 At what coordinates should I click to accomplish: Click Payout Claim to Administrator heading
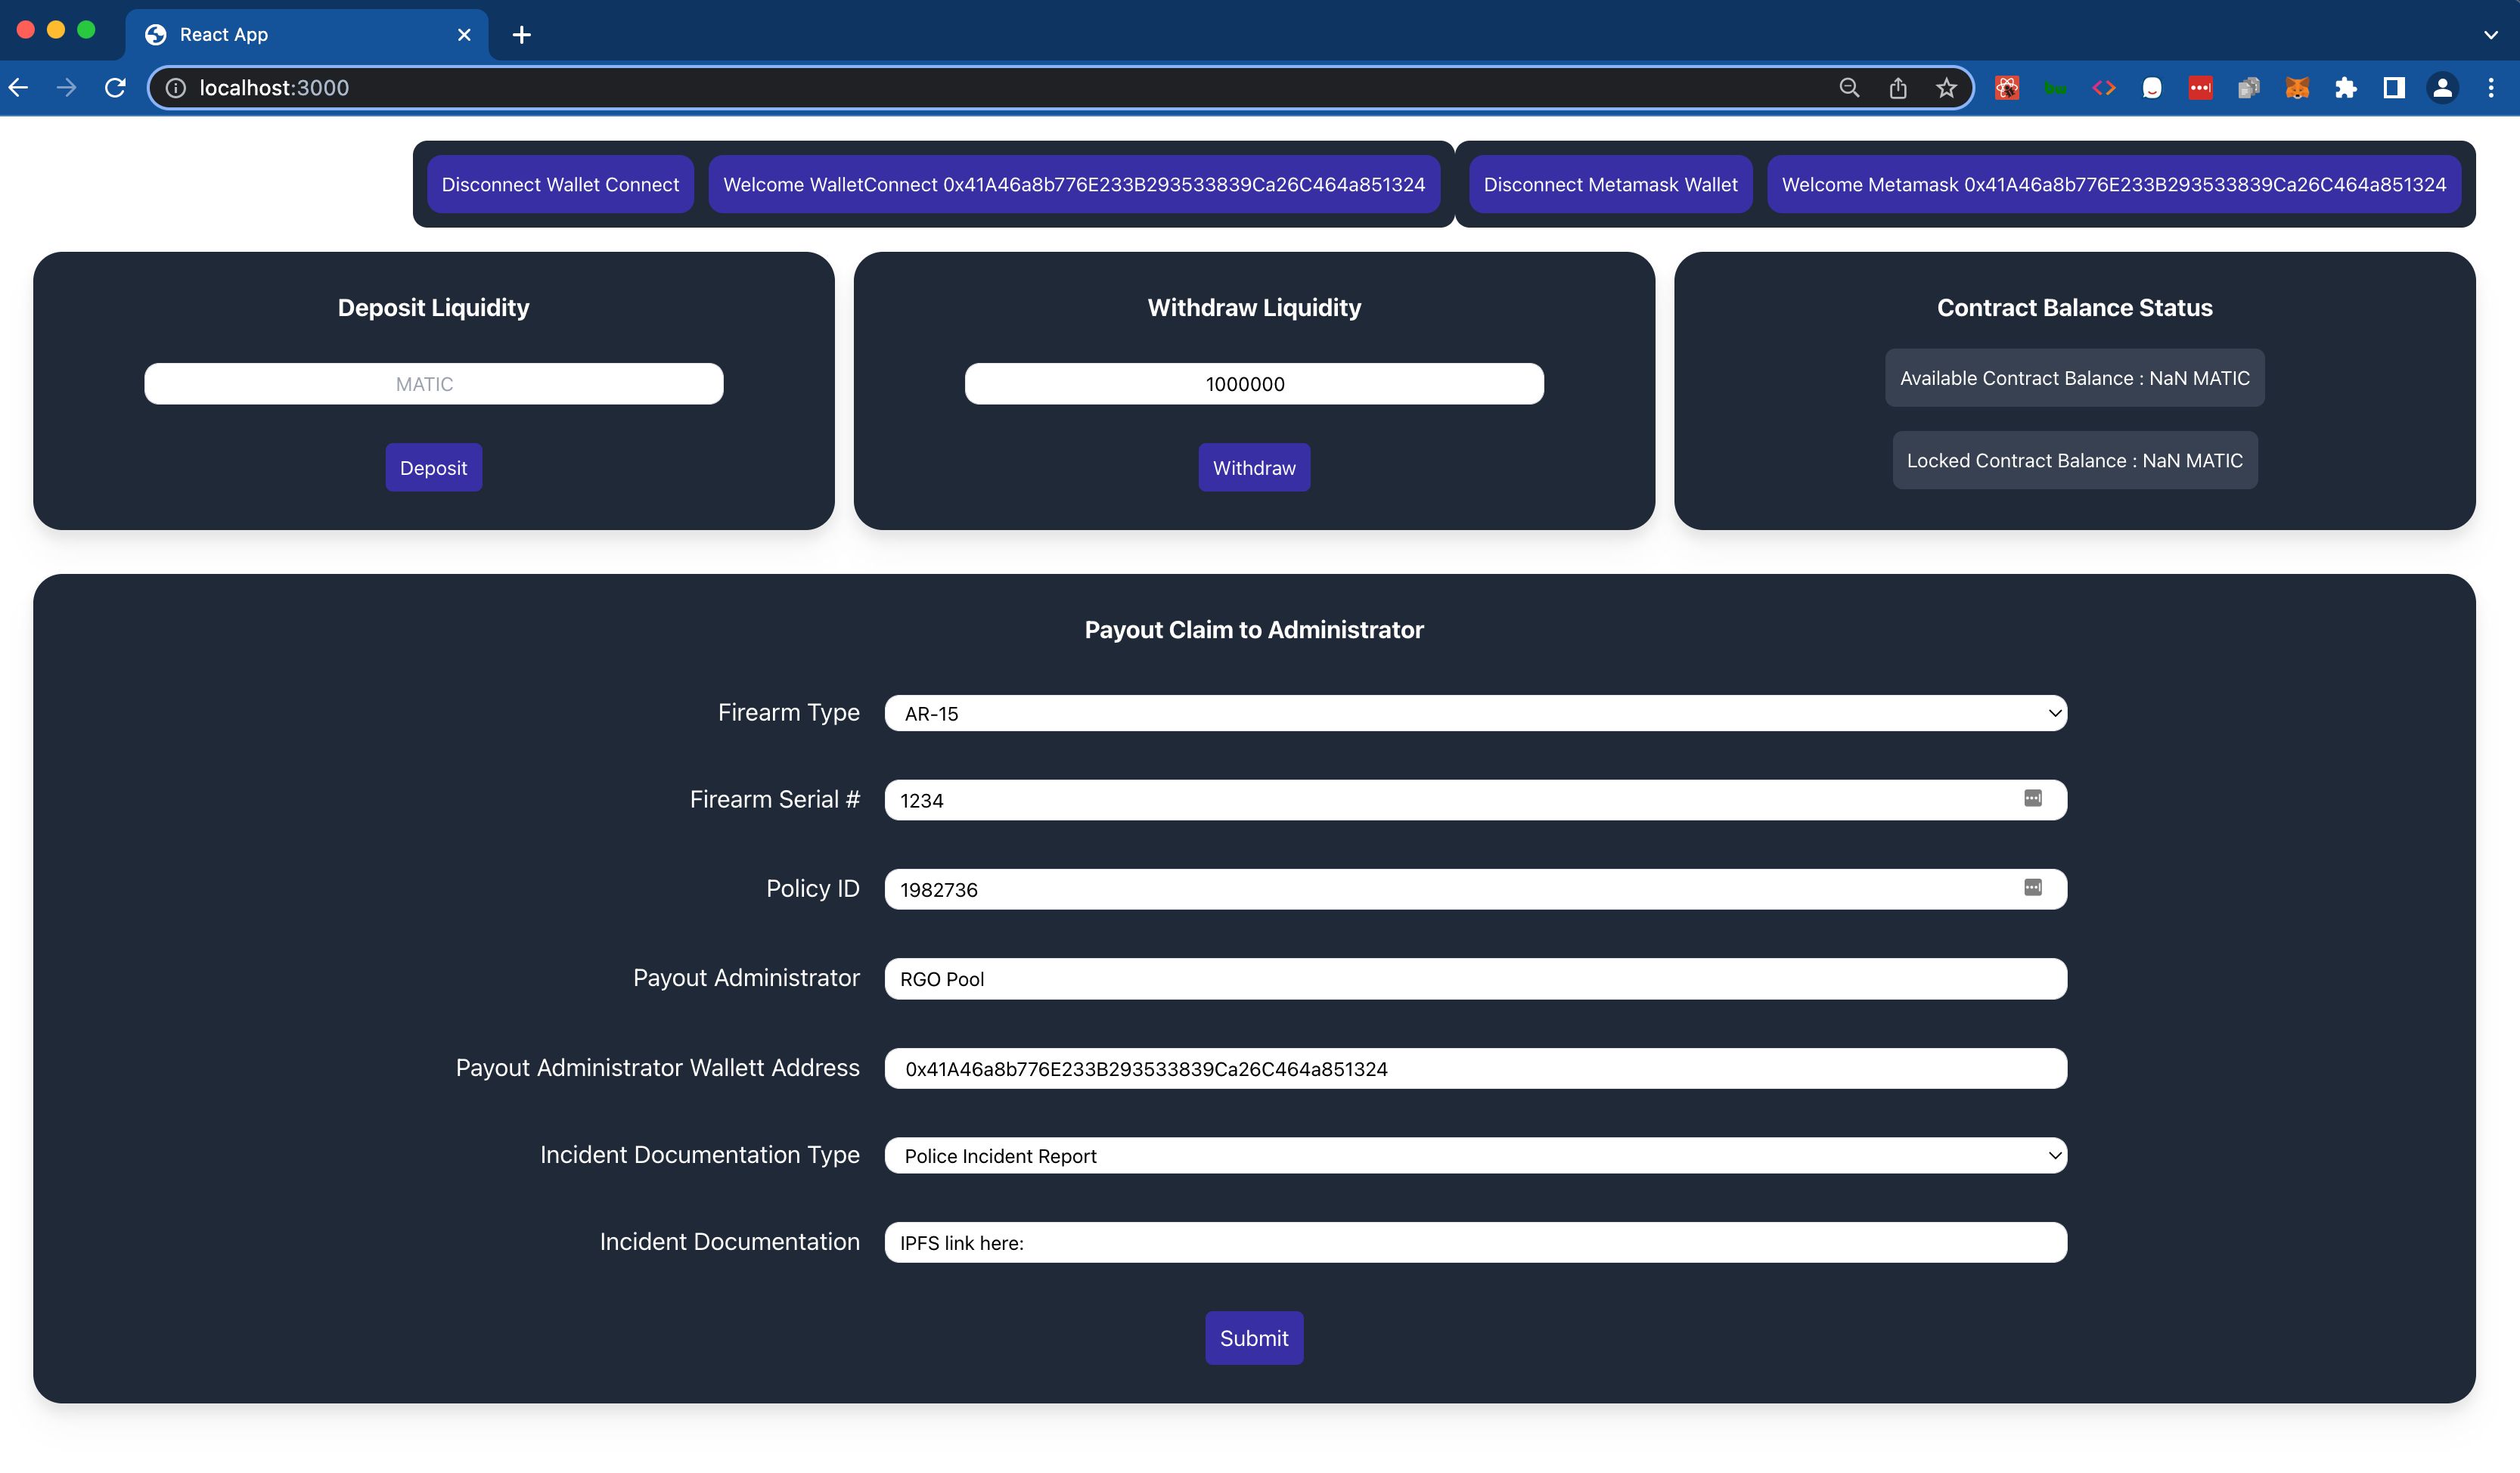pos(1254,629)
